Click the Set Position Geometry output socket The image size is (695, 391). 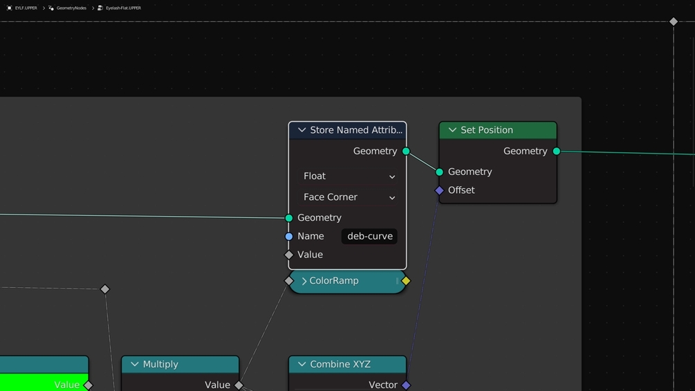tap(557, 151)
